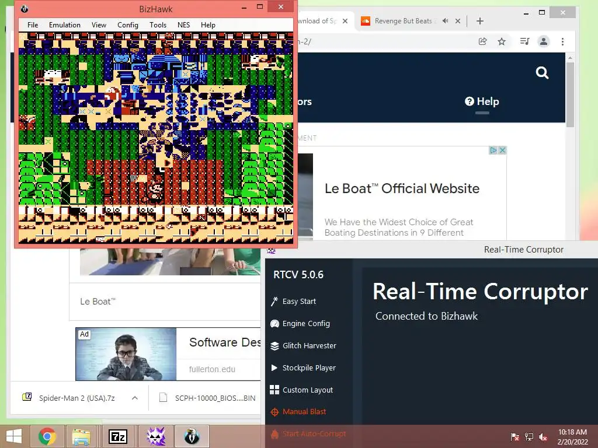The width and height of the screenshot is (598, 448).
Task: Open the website Help link
Action: (482, 101)
